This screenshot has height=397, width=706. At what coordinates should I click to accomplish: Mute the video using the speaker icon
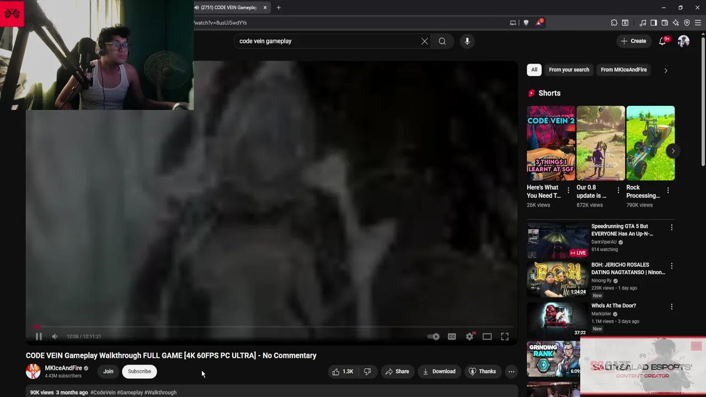(x=55, y=336)
